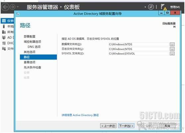Image resolution: width=185 pixels, height=133 pixels.
Task: Maximize the AD DS configuration wizard
Action: (x=167, y=13)
